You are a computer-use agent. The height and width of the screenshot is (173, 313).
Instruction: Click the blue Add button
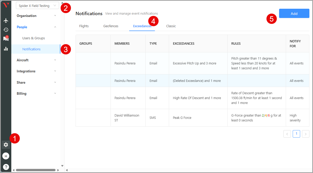point(294,14)
